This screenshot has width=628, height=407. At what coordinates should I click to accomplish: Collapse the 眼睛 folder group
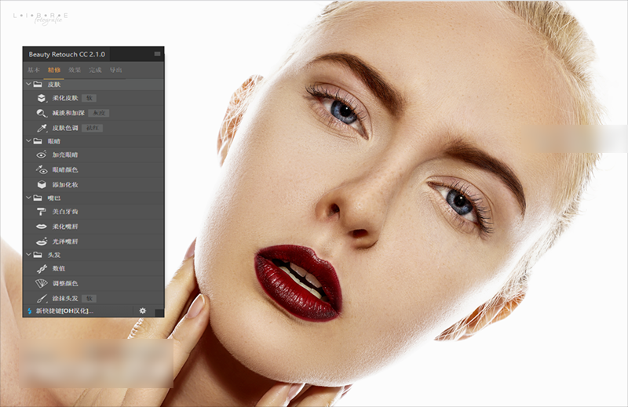pyautogui.click(x=28, y=141)
